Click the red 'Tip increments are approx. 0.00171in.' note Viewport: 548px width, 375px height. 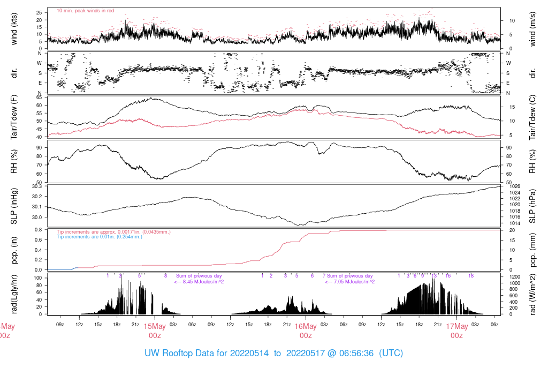[x=113, y=232]
